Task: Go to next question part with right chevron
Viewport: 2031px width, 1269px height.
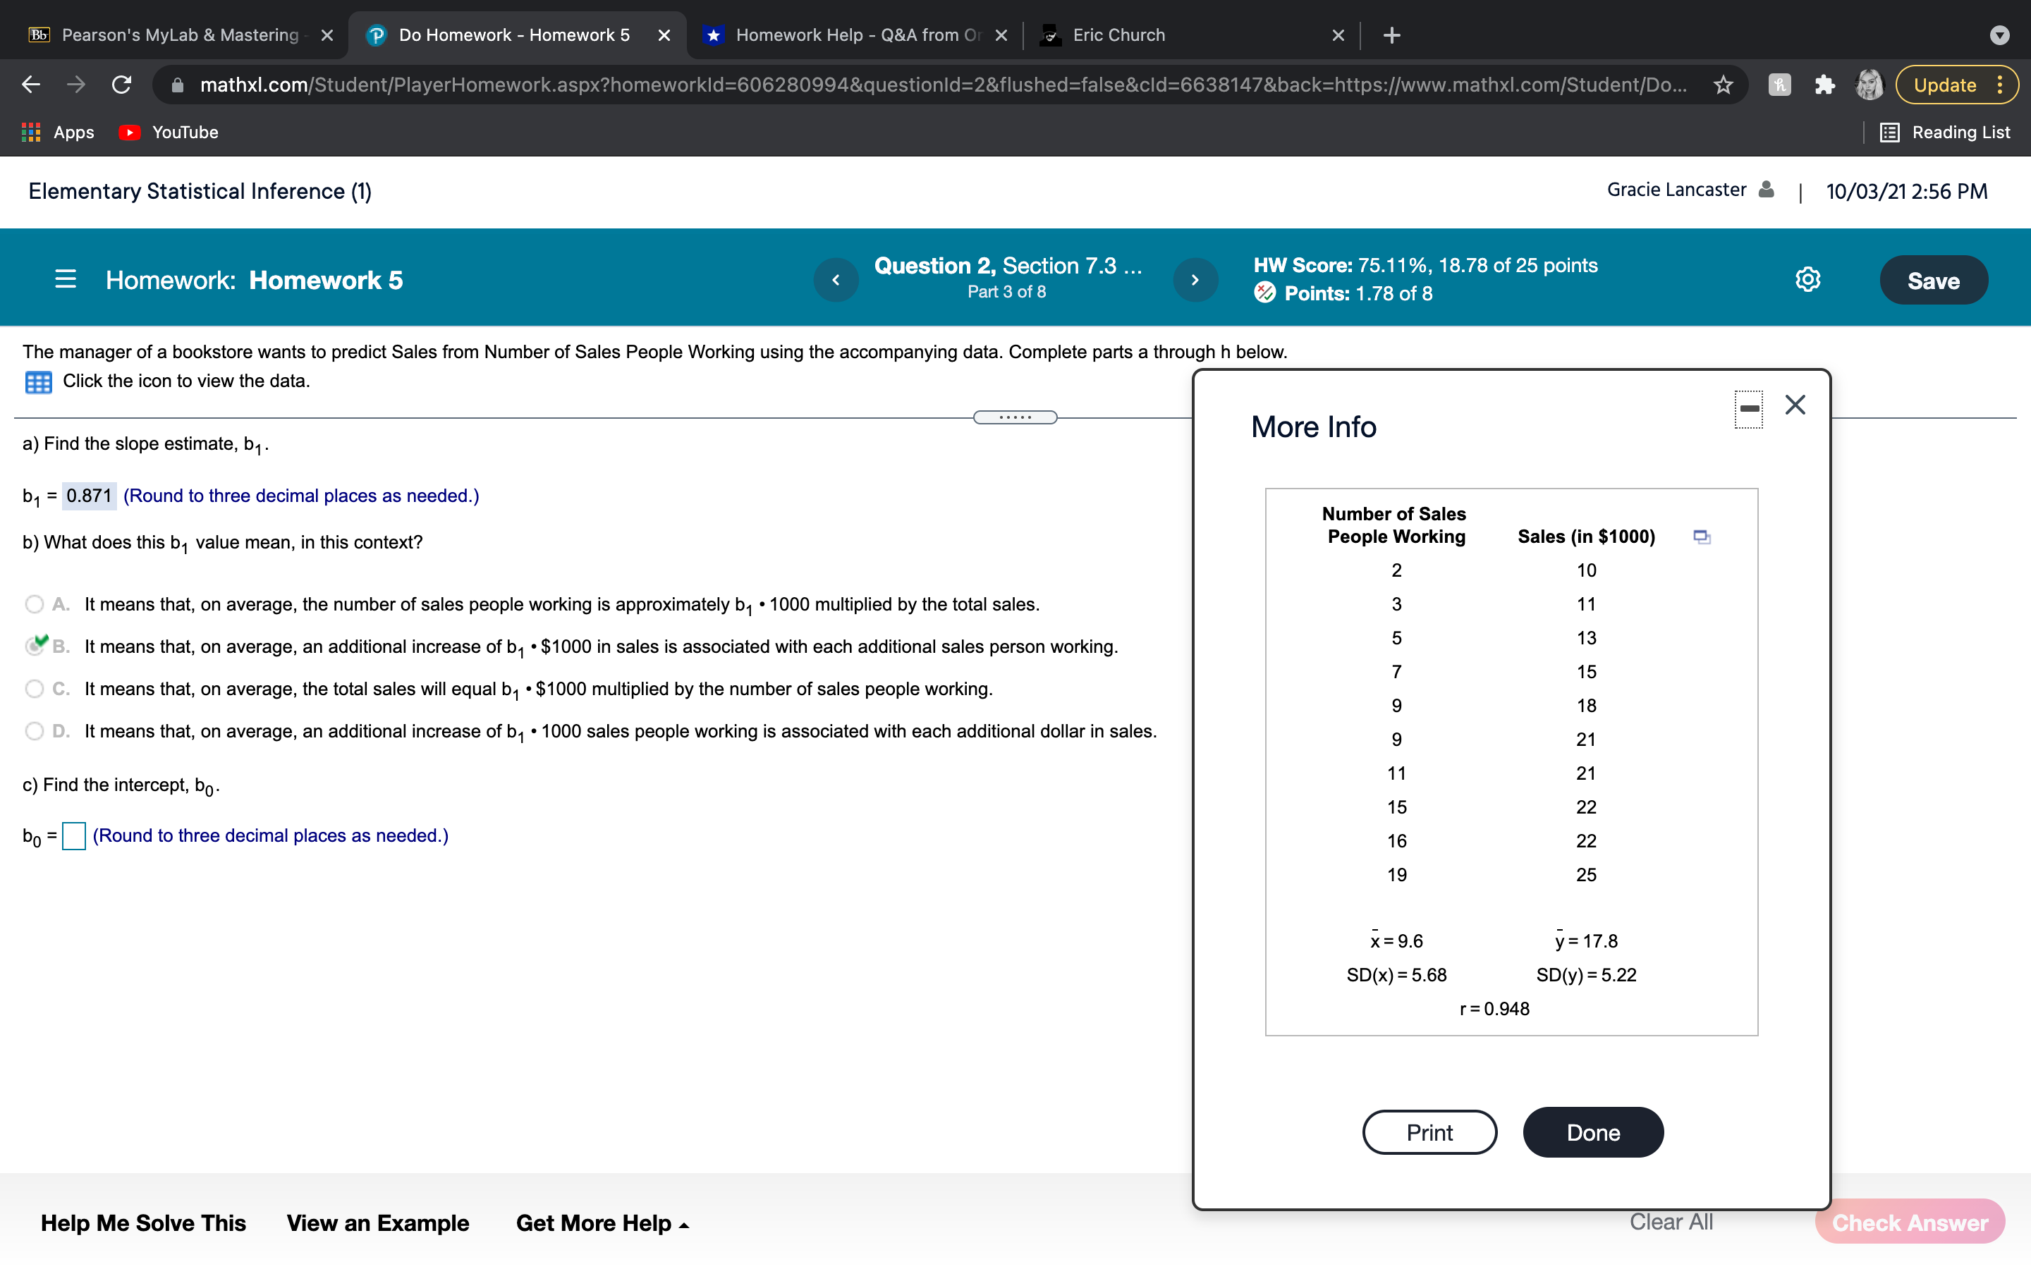Action: 1195,279
